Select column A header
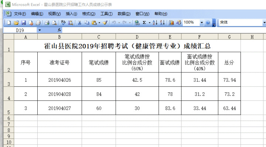The height and width of the screenshot is (147, 266). (25, 37)
